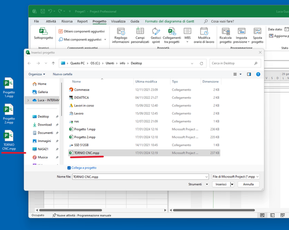Viewport: 289px width, 230px height.
Task: Click TORNIO CNC.mpp desktop icon
Action: (x=9, y=140)
